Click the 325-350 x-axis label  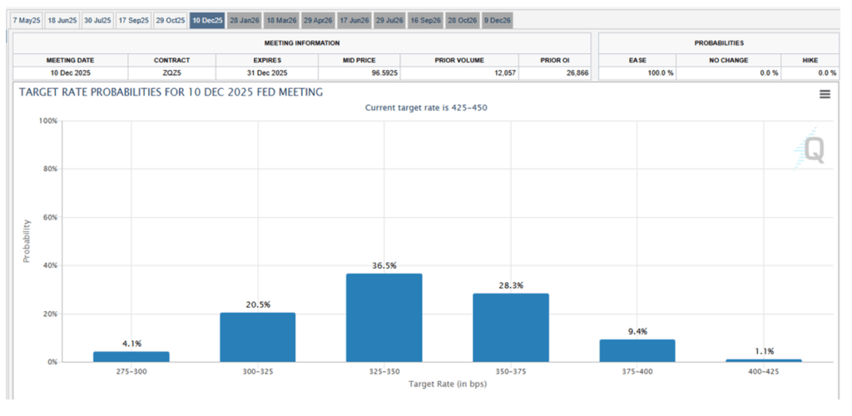384,371
